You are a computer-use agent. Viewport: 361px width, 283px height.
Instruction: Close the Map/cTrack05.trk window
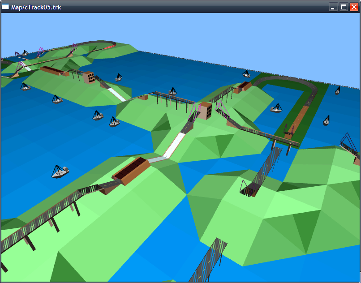point(354,7)
